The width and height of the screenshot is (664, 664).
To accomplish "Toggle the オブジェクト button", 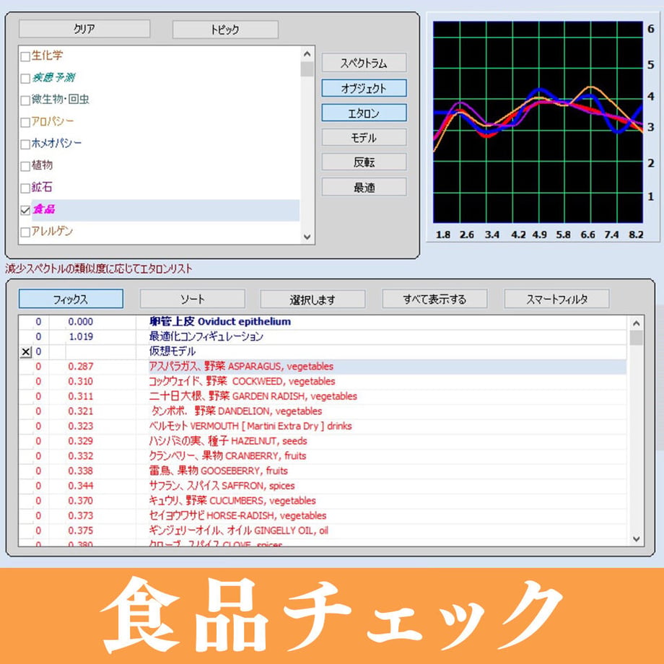I will tap(364, 88).
